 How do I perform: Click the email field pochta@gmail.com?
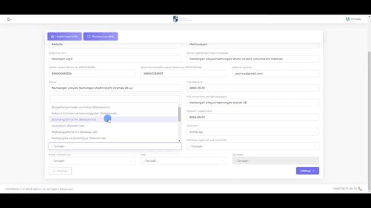click(275, 73)
